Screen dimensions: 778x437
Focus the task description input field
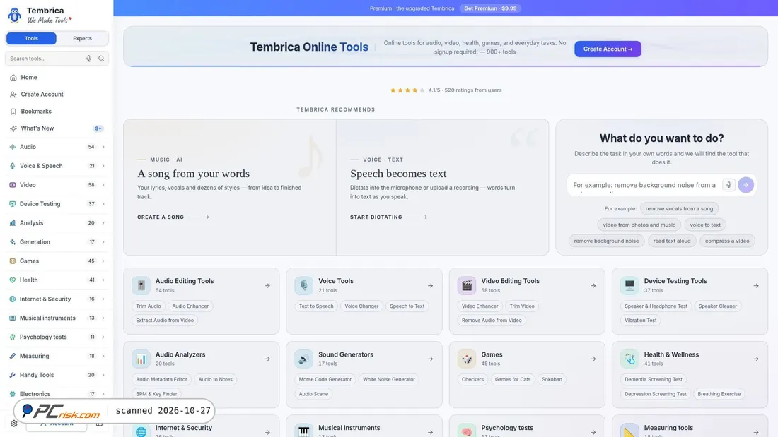click(x=644, y=185)
